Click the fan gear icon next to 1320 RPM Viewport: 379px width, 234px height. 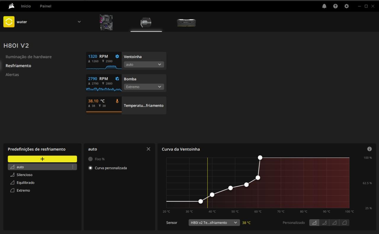tap(117, 56)
